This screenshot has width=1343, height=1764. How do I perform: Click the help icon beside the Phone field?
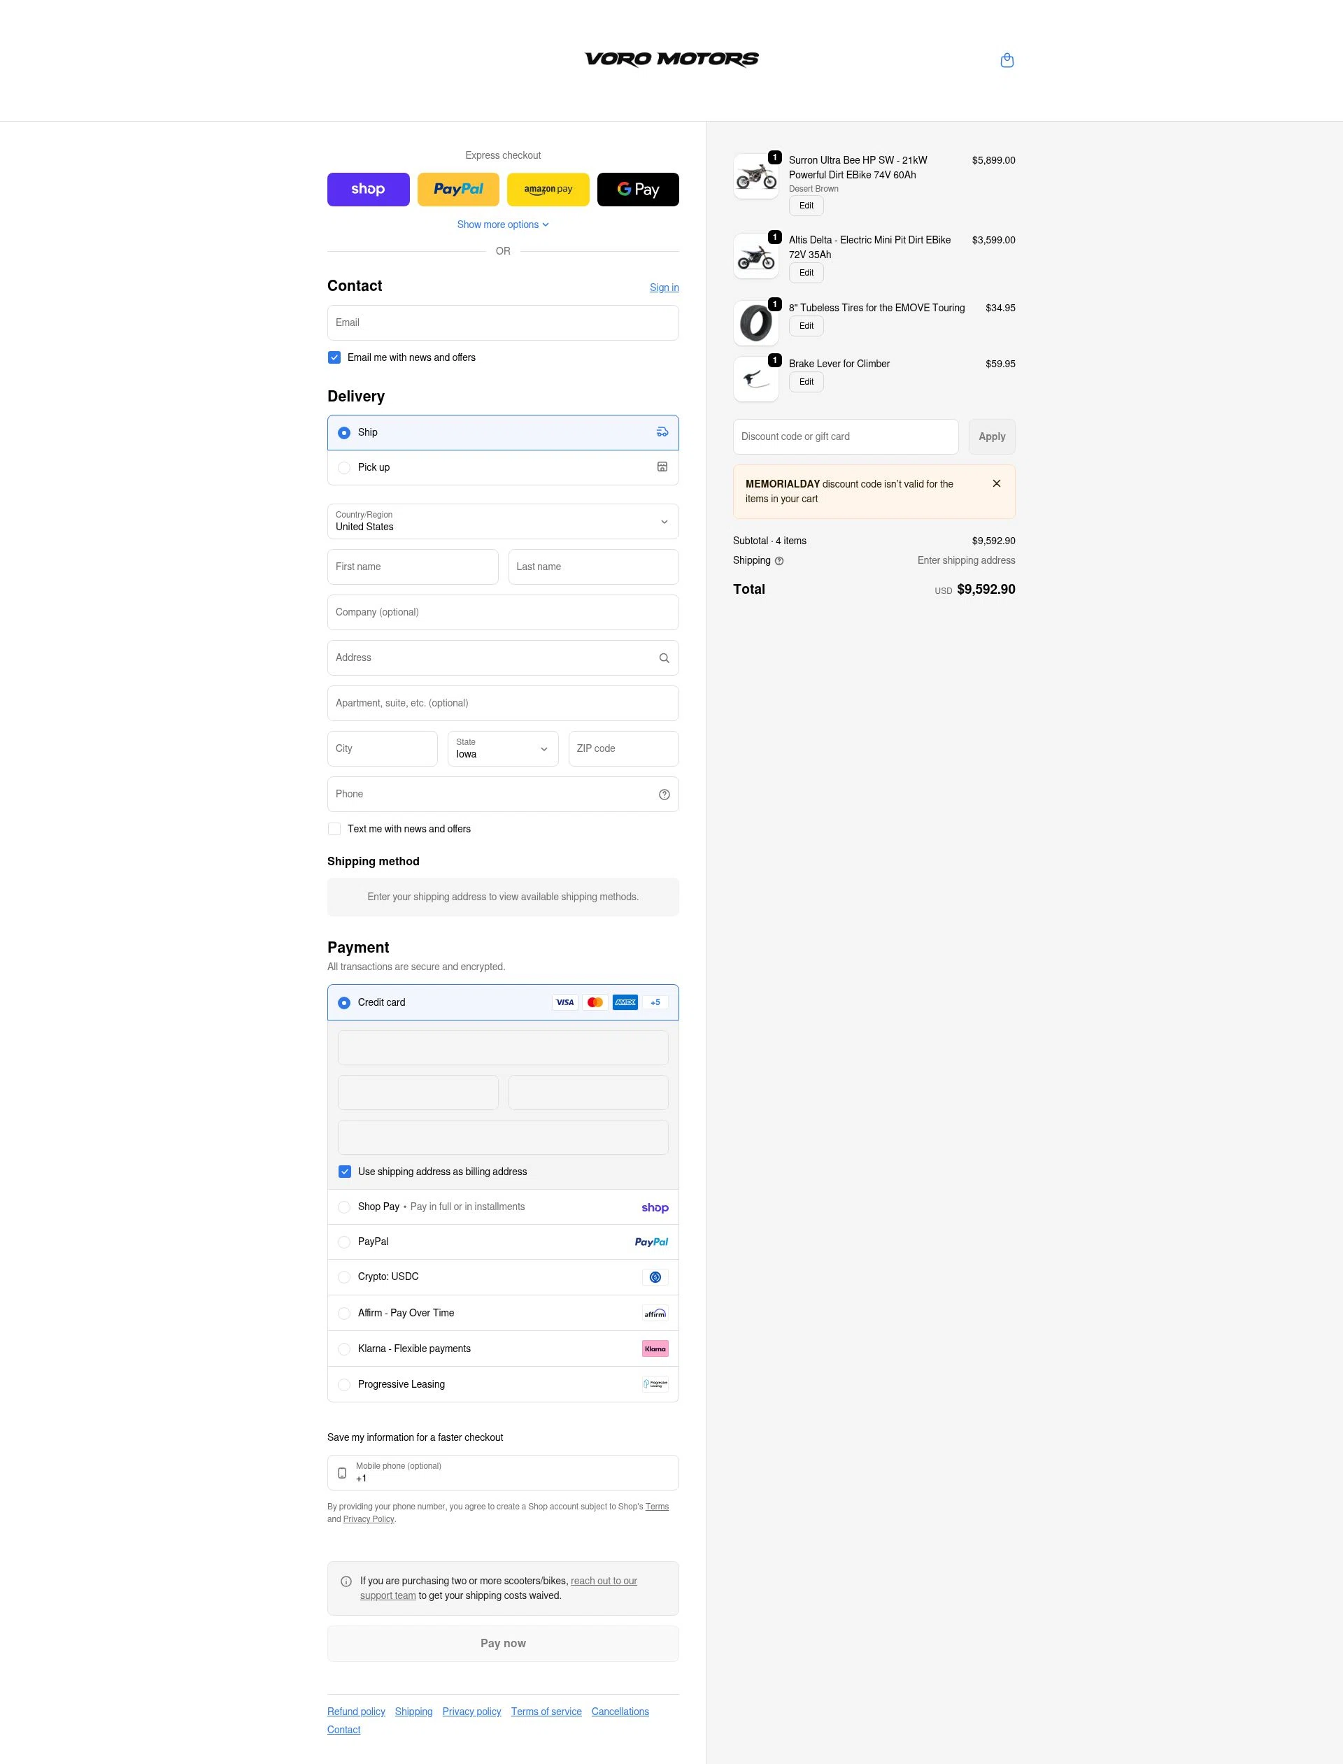(664, 794)
